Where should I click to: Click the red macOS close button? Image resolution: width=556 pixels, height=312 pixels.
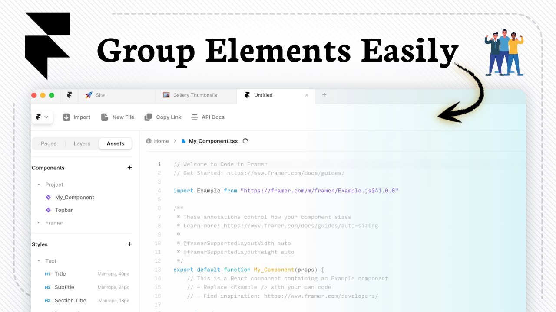tap(34, 95)
